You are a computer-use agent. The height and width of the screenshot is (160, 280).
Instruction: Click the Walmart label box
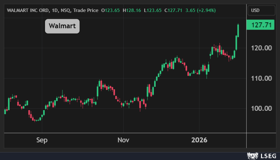click(x=62, y=26)
